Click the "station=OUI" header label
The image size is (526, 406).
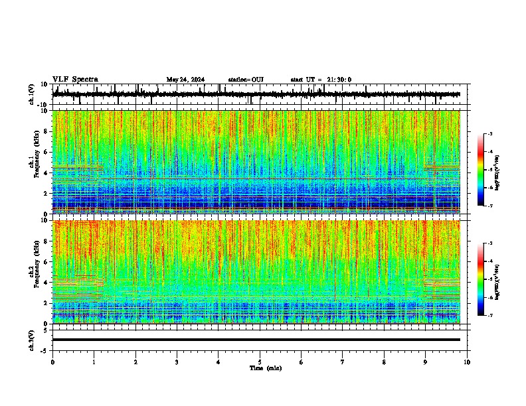[x=246, y=80]
